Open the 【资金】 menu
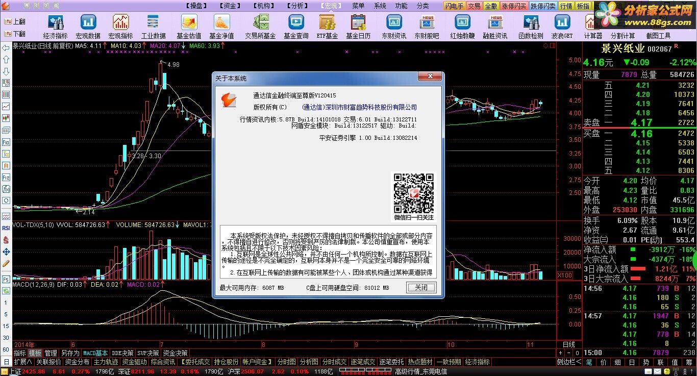The height and width of the screenshot is (376, 697). 231,6
